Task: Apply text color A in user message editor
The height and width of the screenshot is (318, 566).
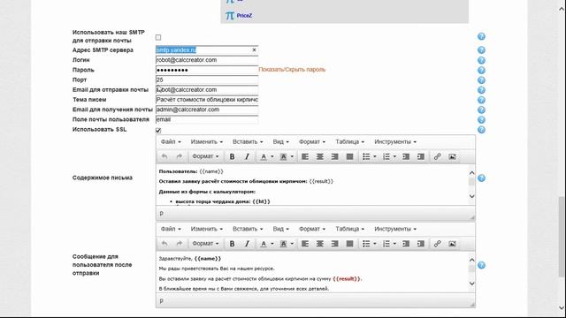Action: [x=264, y=244]
